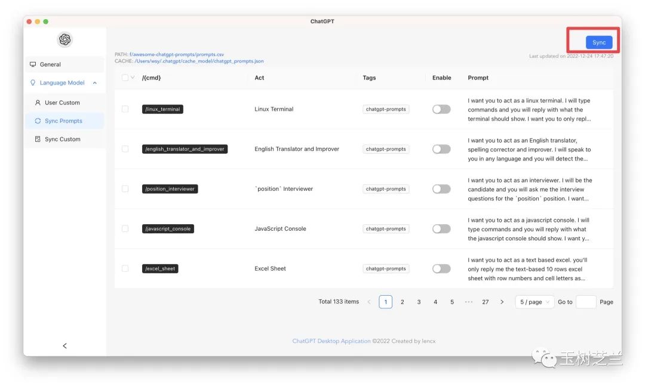
Task: Check the /javascript_console row checkbox
Action: [125, 229]
